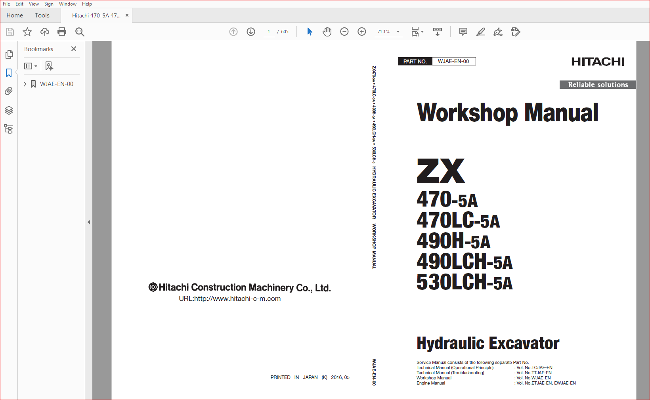The width and height of the screenshot is (650, 400).
Task: Select the Highlight text pen tool
Action: [481, 32]
